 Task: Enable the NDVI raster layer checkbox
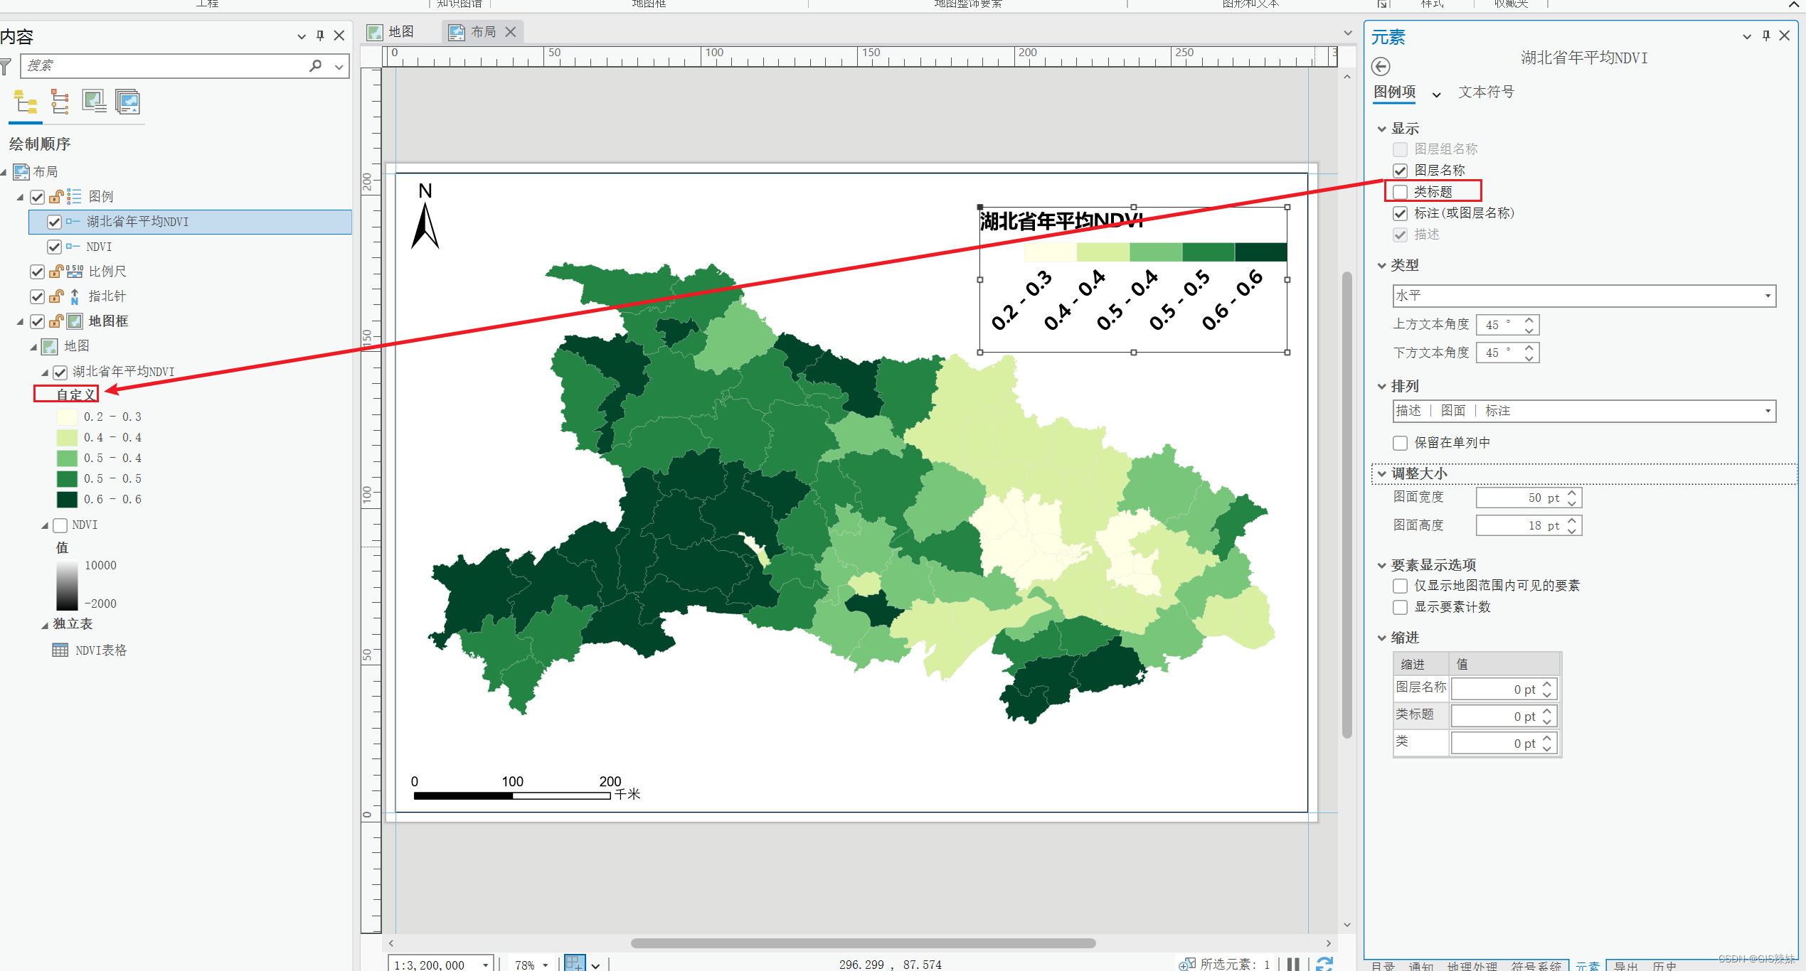tap(60, 525)
